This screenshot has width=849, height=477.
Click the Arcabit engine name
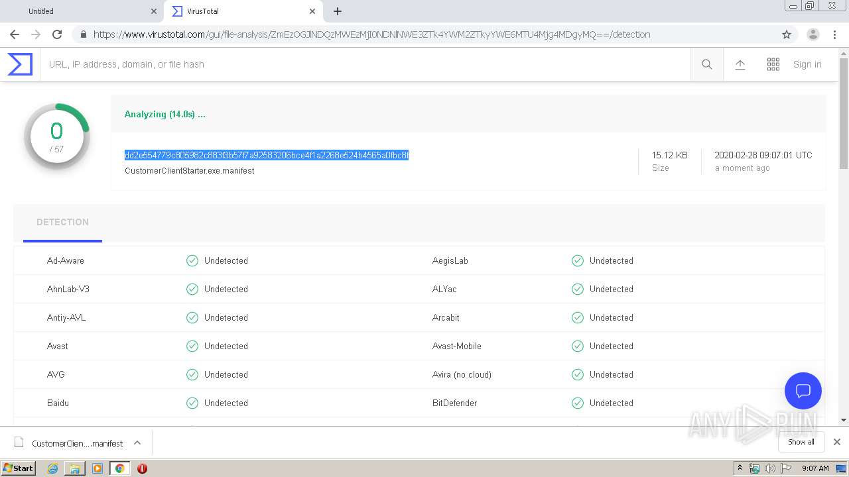tap(446, 318)
